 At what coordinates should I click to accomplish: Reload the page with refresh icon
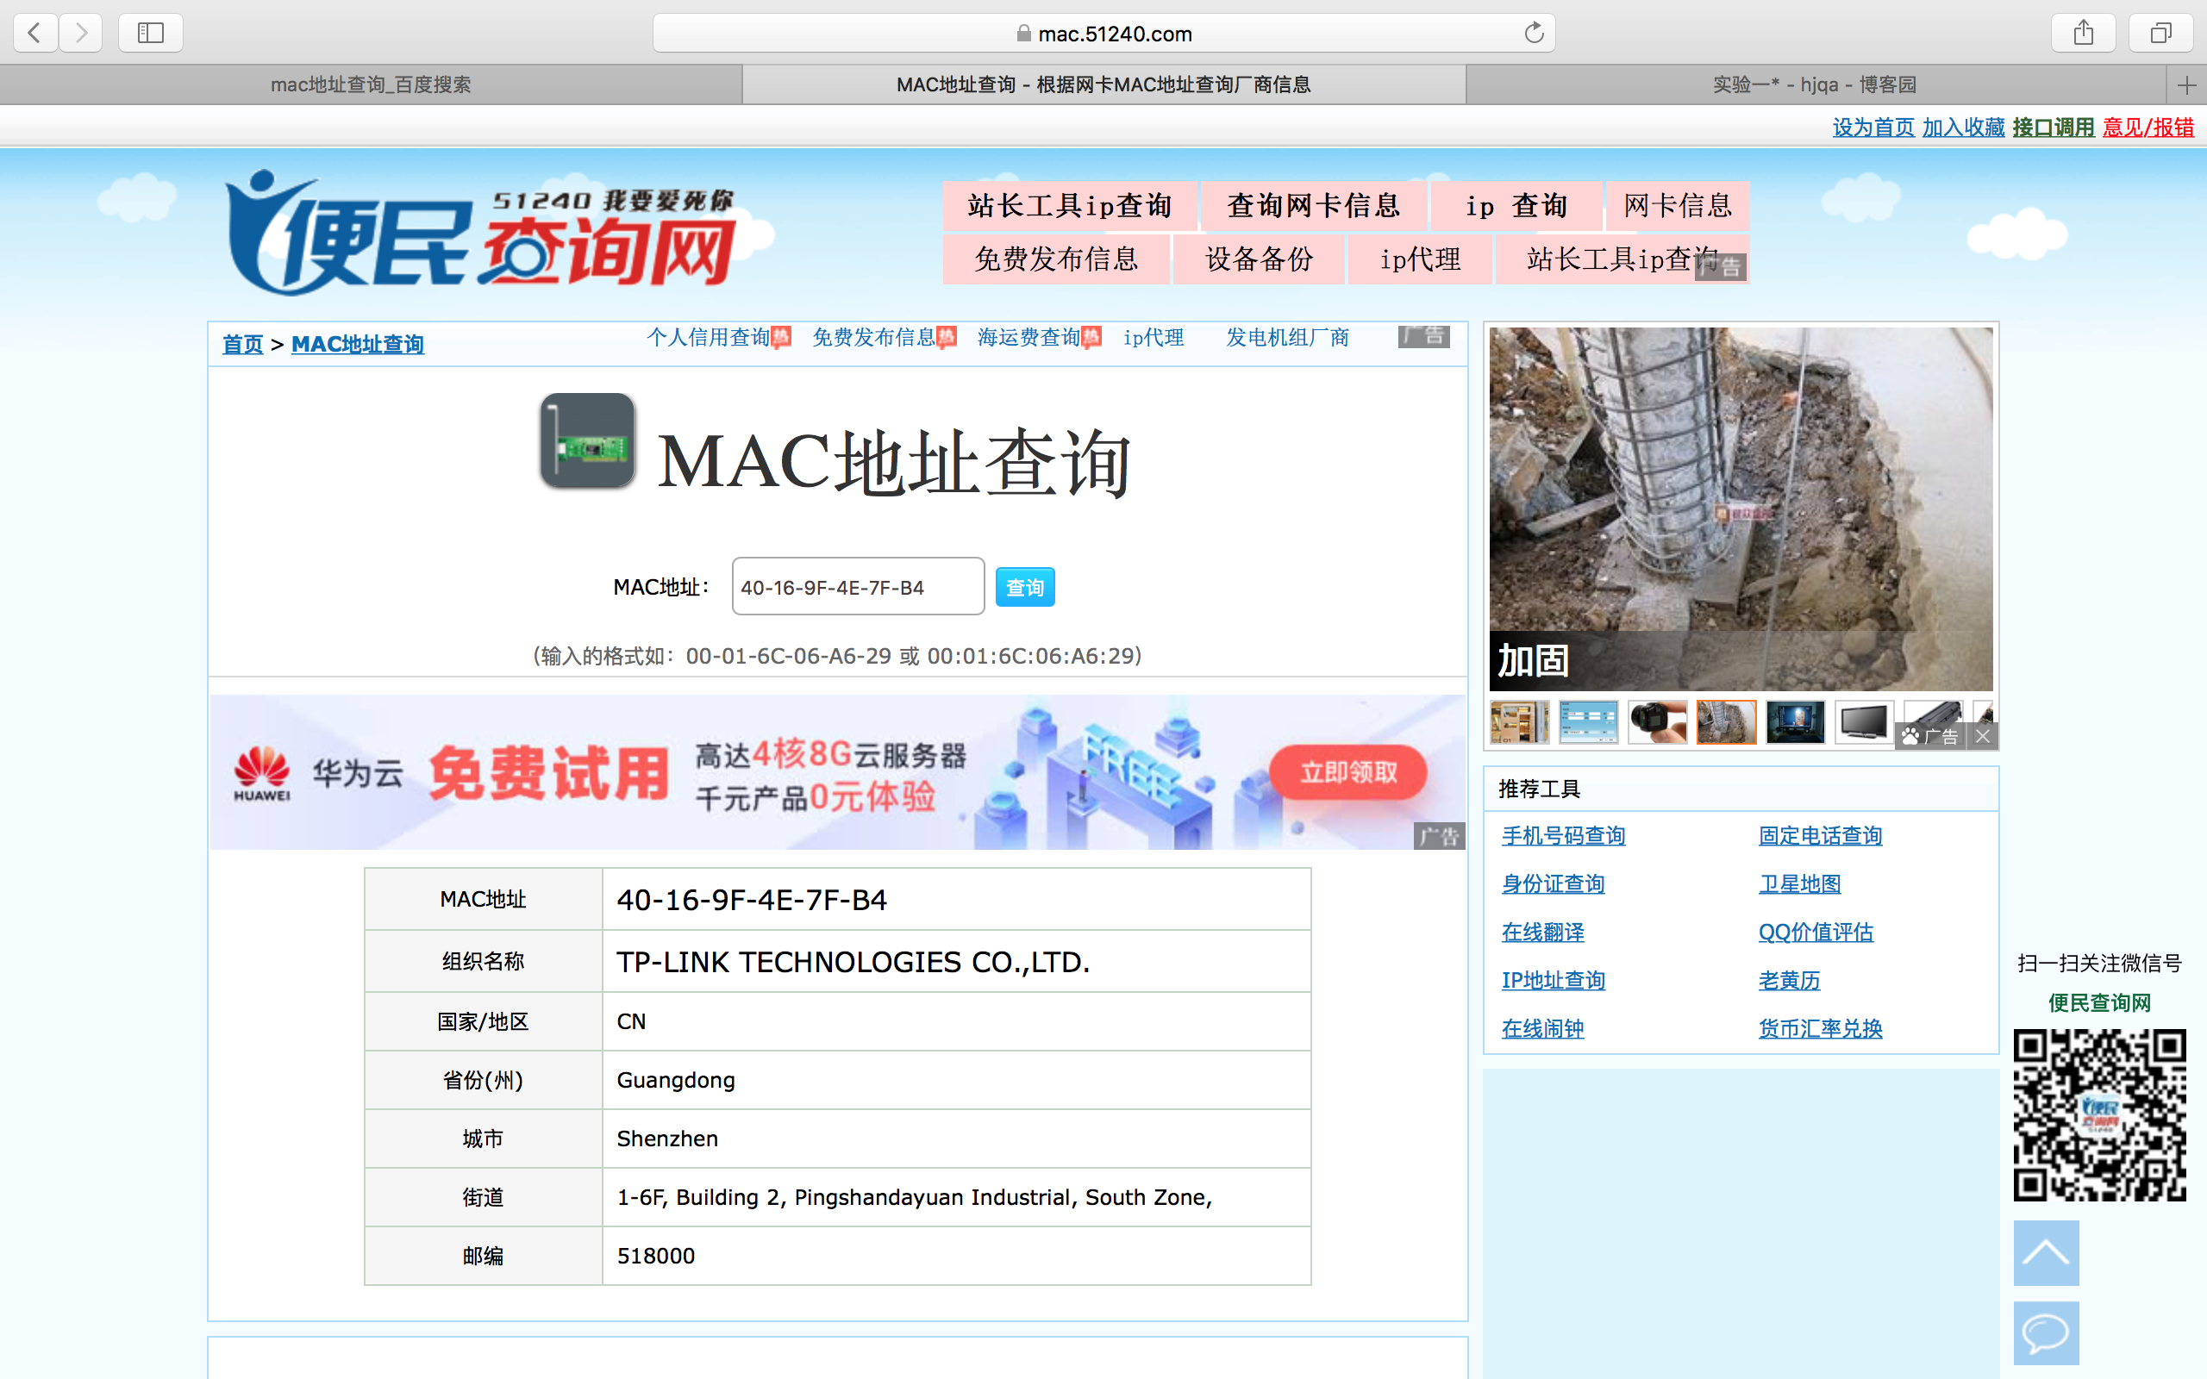pyautogui.click(x=1534, y=34)
